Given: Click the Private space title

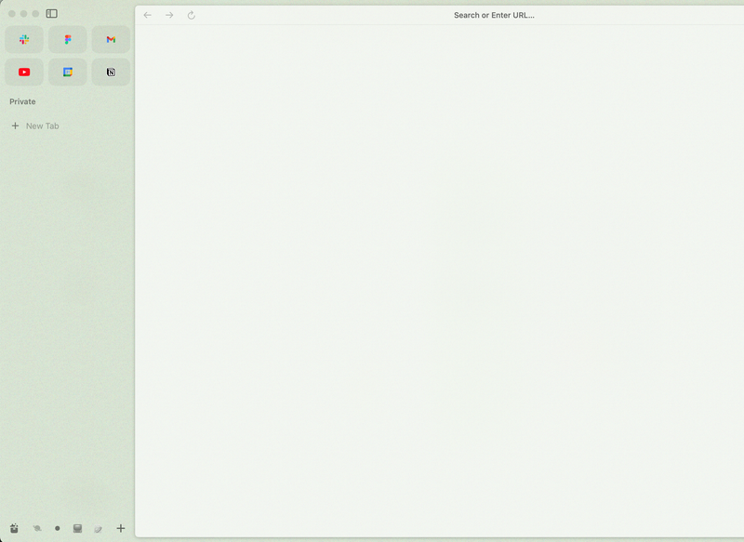Looking at the screenshot, I should coord(22,101).
